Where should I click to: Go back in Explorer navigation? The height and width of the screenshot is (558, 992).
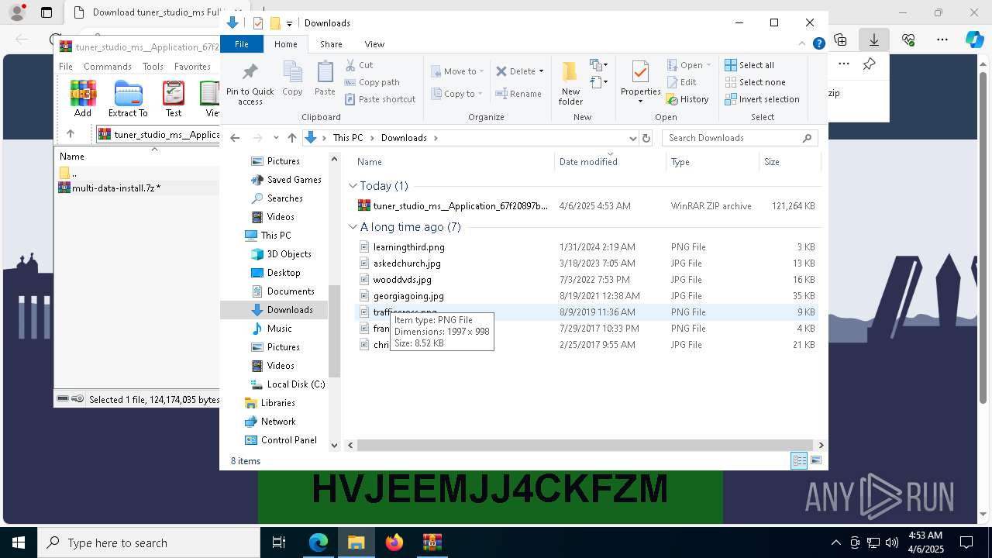236,138
